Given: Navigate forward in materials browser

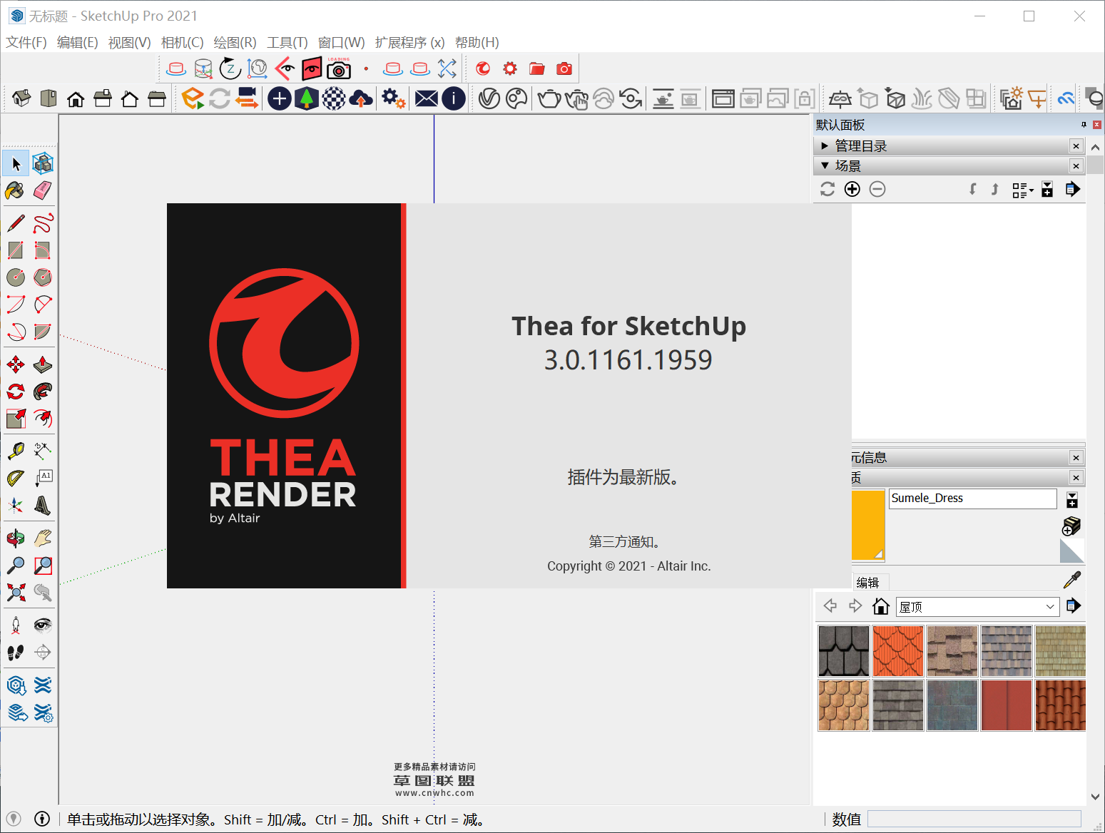Looking at the screenshot, I should click(855, 606).
